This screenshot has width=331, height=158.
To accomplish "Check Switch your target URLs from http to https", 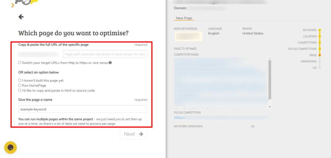I will (20, 63).
